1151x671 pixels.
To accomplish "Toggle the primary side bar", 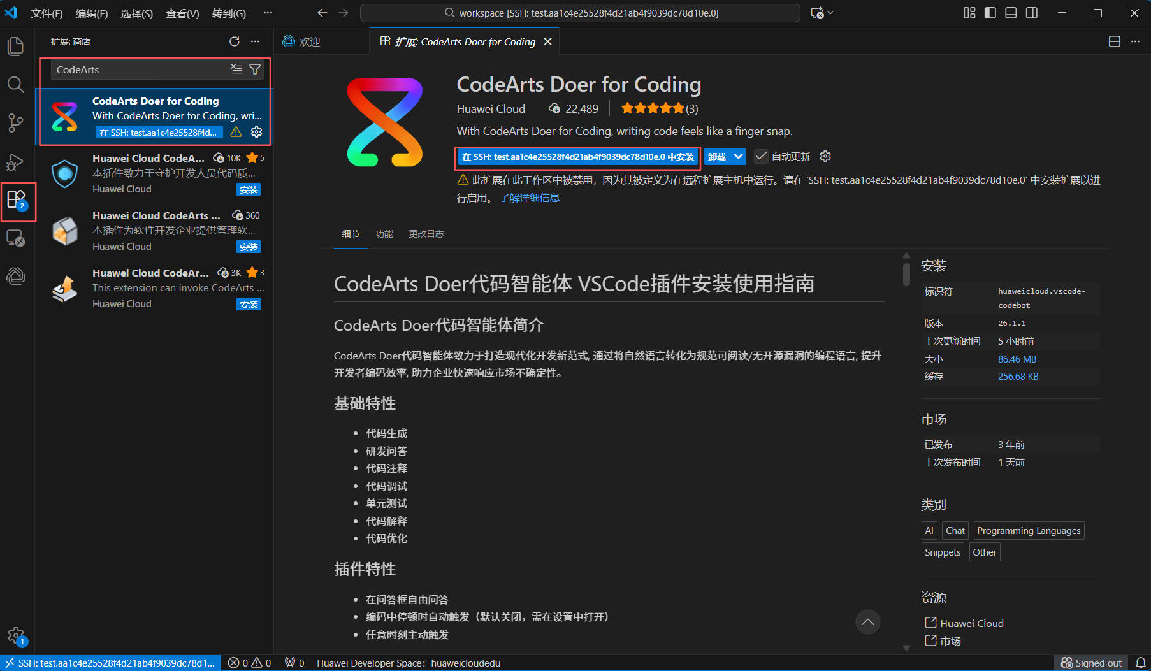I will pyautogui.click(x=990, y=13).
